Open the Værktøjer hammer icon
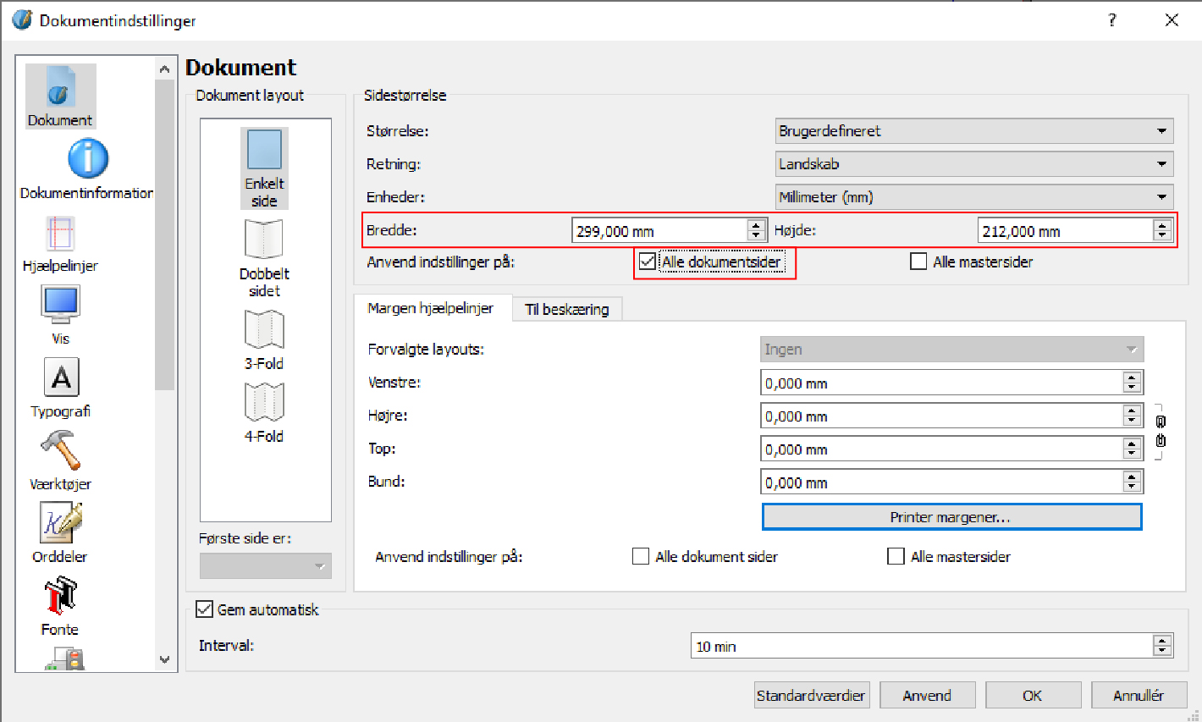This screenshot has width=1202, height=722. 60,450
